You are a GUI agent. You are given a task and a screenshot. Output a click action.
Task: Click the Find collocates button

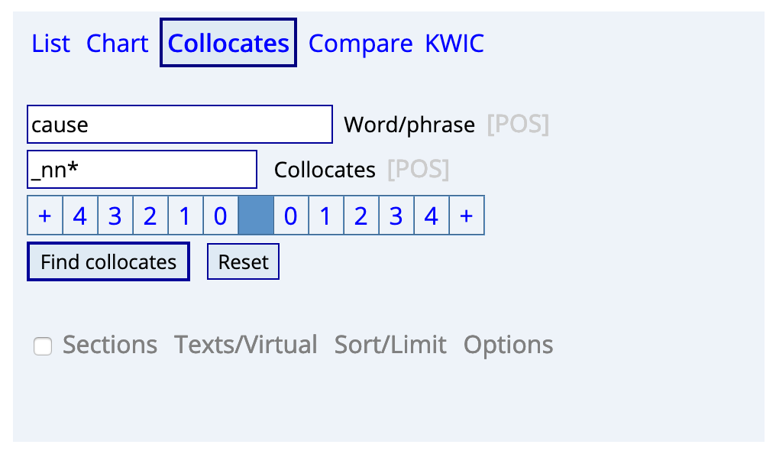[x=108, y=261]
